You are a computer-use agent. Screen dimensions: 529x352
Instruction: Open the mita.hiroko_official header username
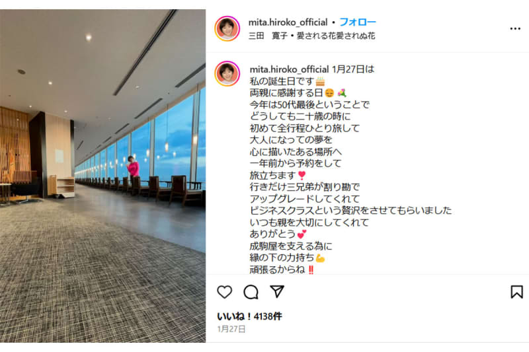288,22
